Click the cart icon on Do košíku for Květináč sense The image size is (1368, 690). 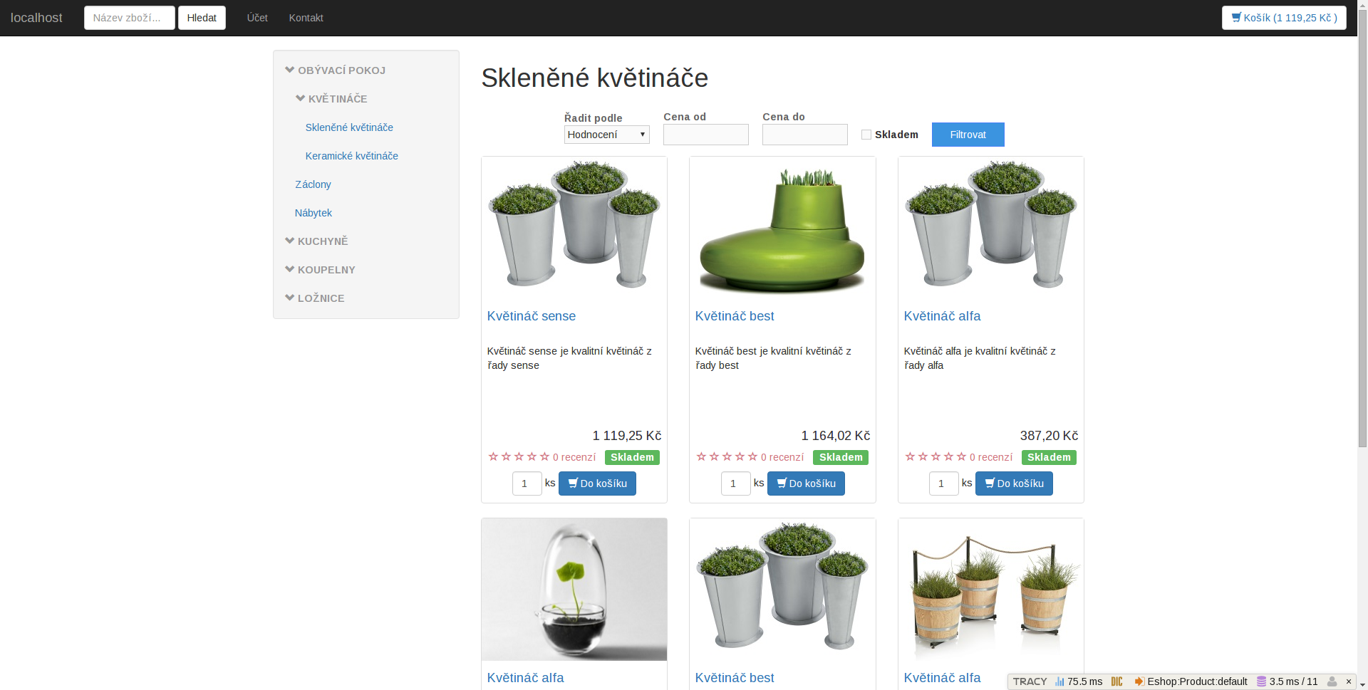[x=571, y=483]
